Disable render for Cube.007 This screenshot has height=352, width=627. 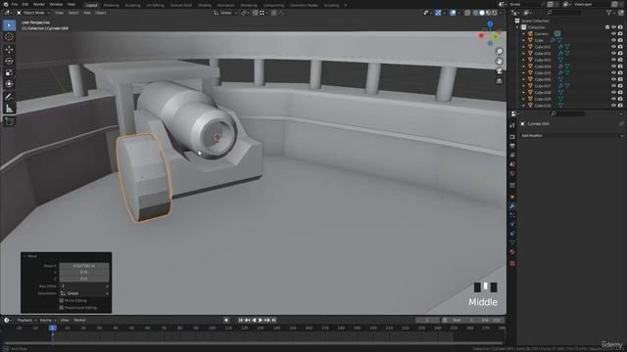(620, 86)
